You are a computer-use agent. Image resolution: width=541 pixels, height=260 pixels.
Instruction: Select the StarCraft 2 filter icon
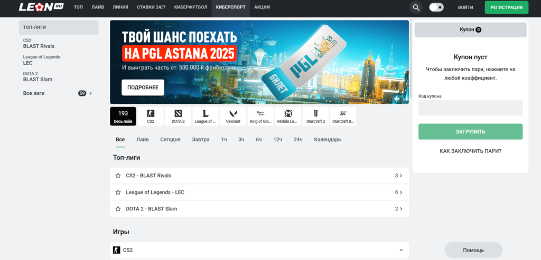coord(316,117)
